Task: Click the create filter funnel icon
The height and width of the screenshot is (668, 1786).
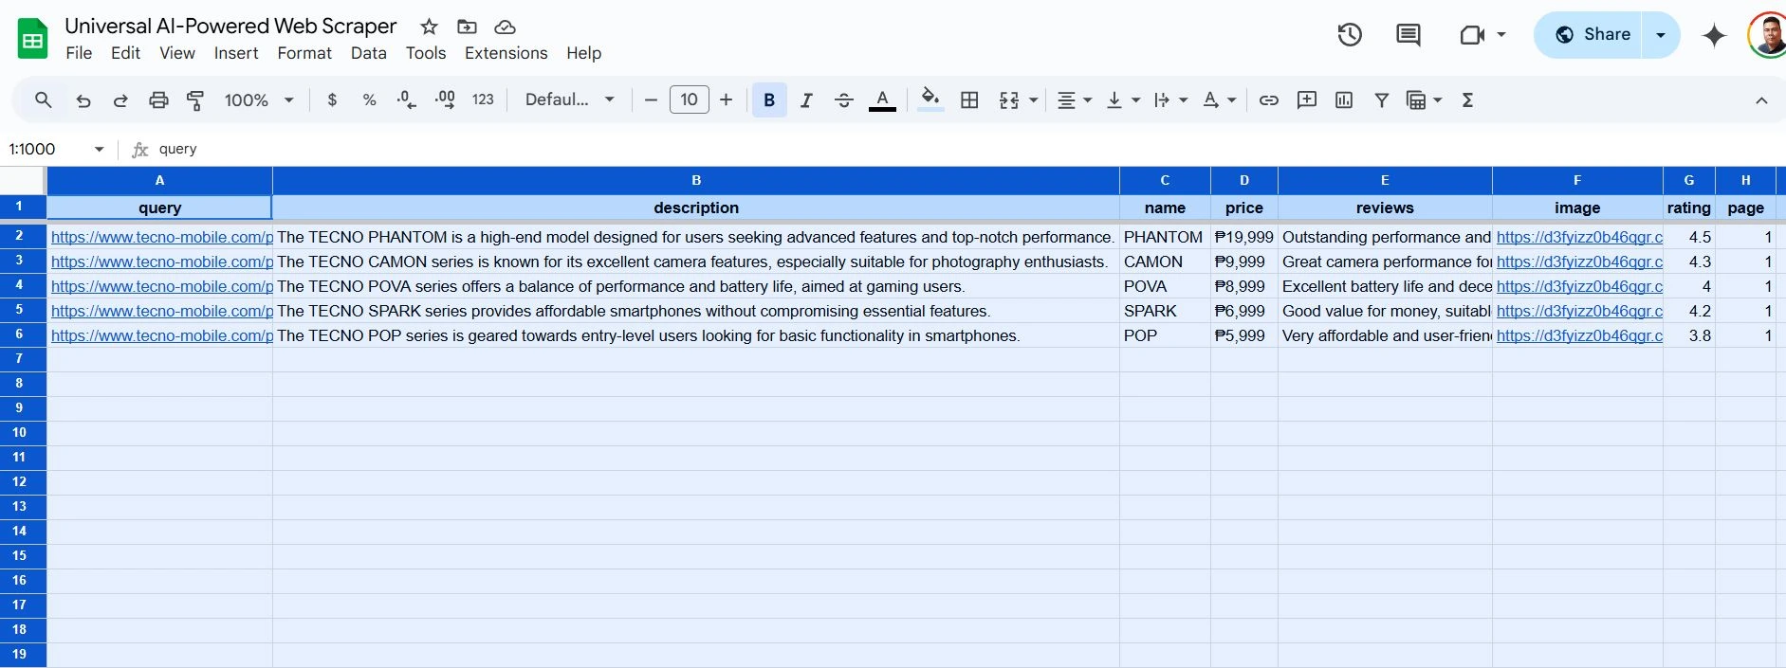Action: 1381,100
